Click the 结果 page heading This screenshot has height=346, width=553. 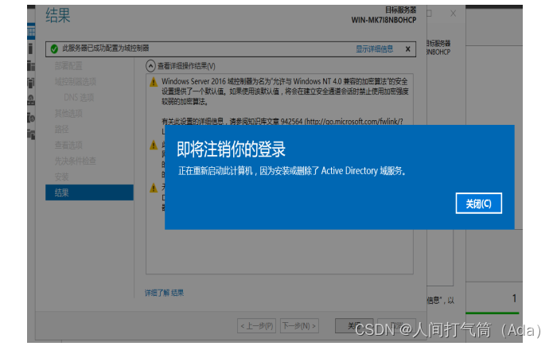click(58, 16)
